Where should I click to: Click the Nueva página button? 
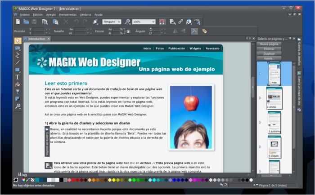(270, 44)
